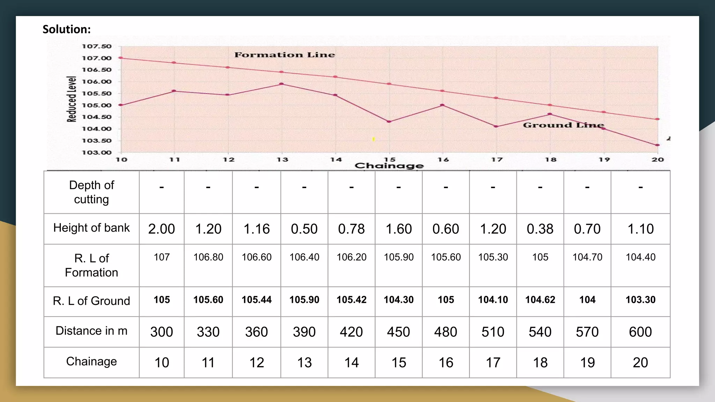This screenshot has width=715, height=402.
Task: Click the formation level cell 106.80
Action: (208, 257)
